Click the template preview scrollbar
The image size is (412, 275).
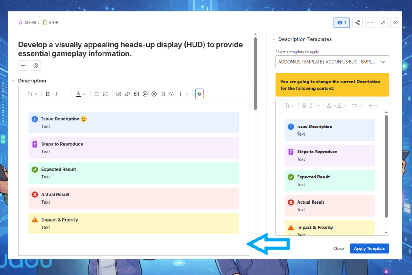[x=386, y=167]
